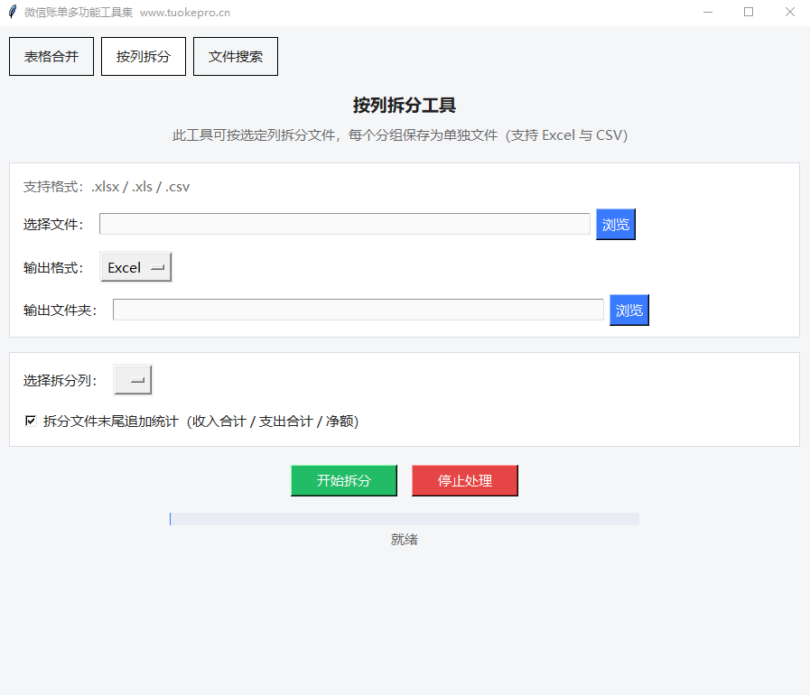This screenshot has height=695, width=810.
Task: Click the progress bar above 就绪
Action: pyautogui.click(x=404, y=519)
